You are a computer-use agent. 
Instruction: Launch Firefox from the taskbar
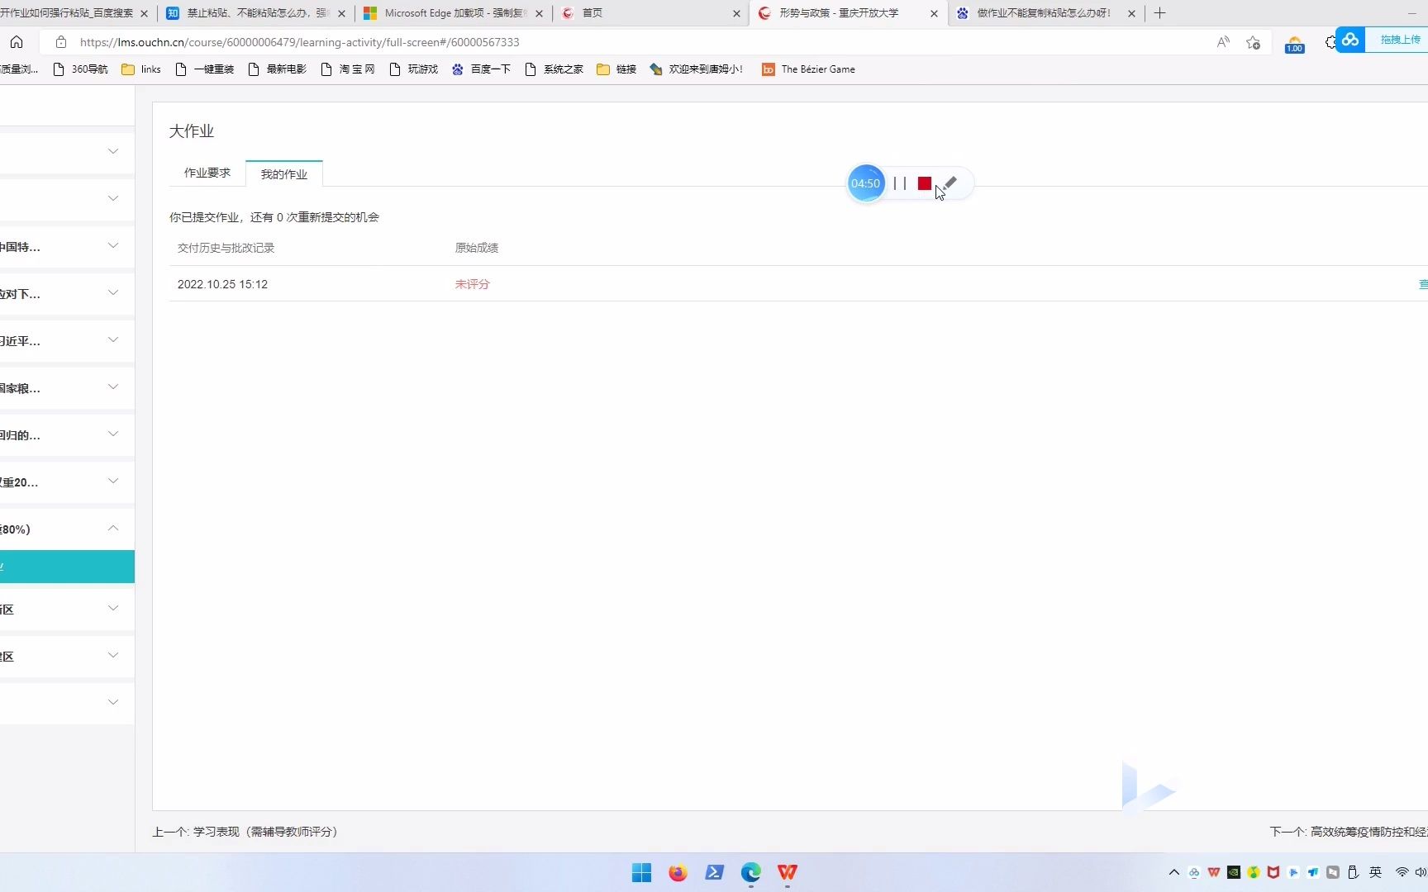point(678,872)
